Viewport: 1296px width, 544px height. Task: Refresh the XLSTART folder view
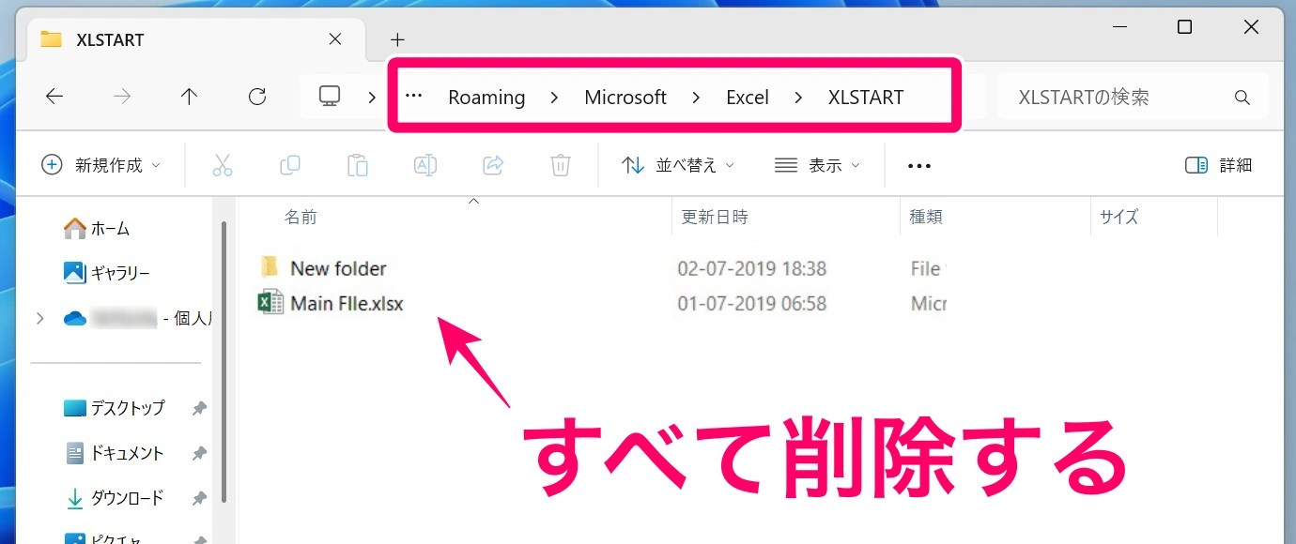click(256, 97)
